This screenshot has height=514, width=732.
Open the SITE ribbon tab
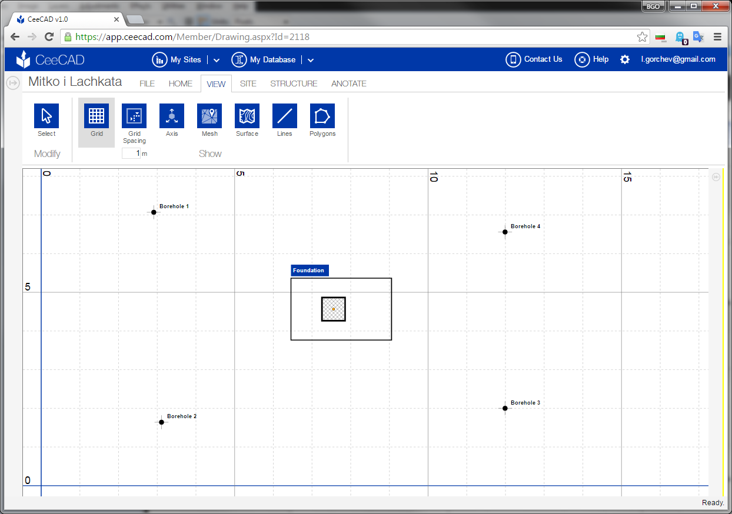point(248,84)
